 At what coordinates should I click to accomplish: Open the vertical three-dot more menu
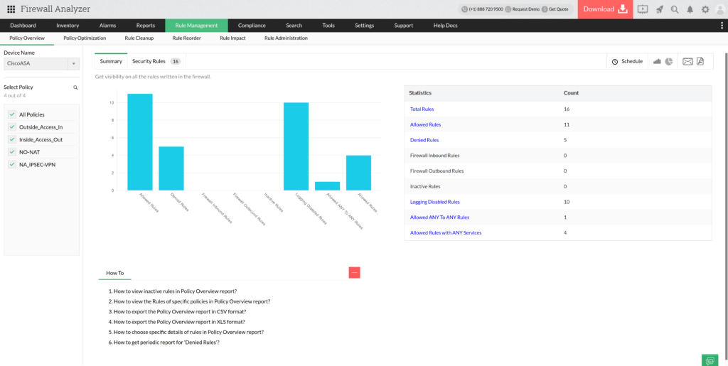(x=722, y=26)
